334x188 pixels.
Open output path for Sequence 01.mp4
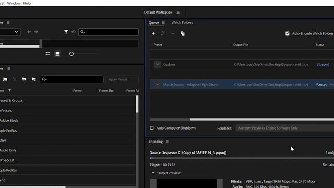271,85
